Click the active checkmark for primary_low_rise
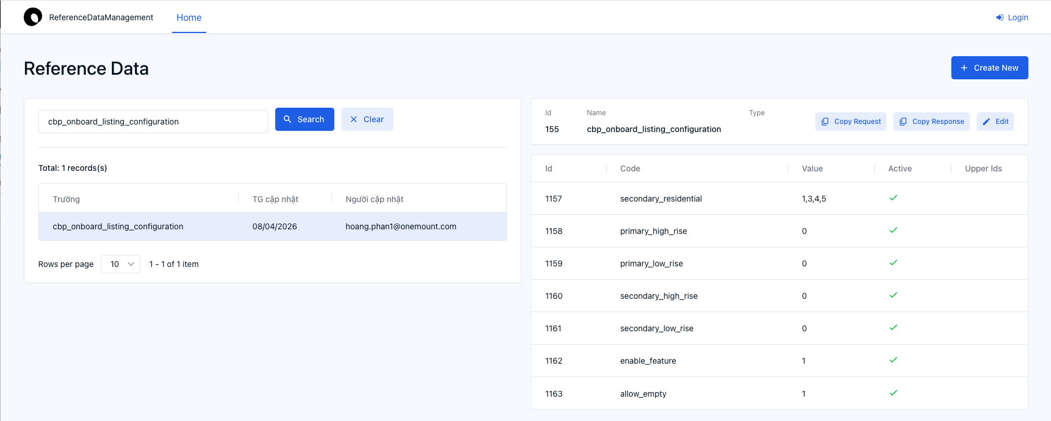 pos(893,263)
